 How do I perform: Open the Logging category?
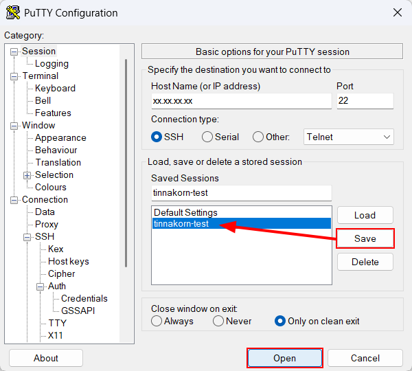(x=51, y=64)
